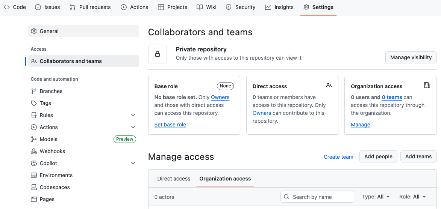
Task: Click the Models icon in the sidebar
Action: (x=34, y=139)
